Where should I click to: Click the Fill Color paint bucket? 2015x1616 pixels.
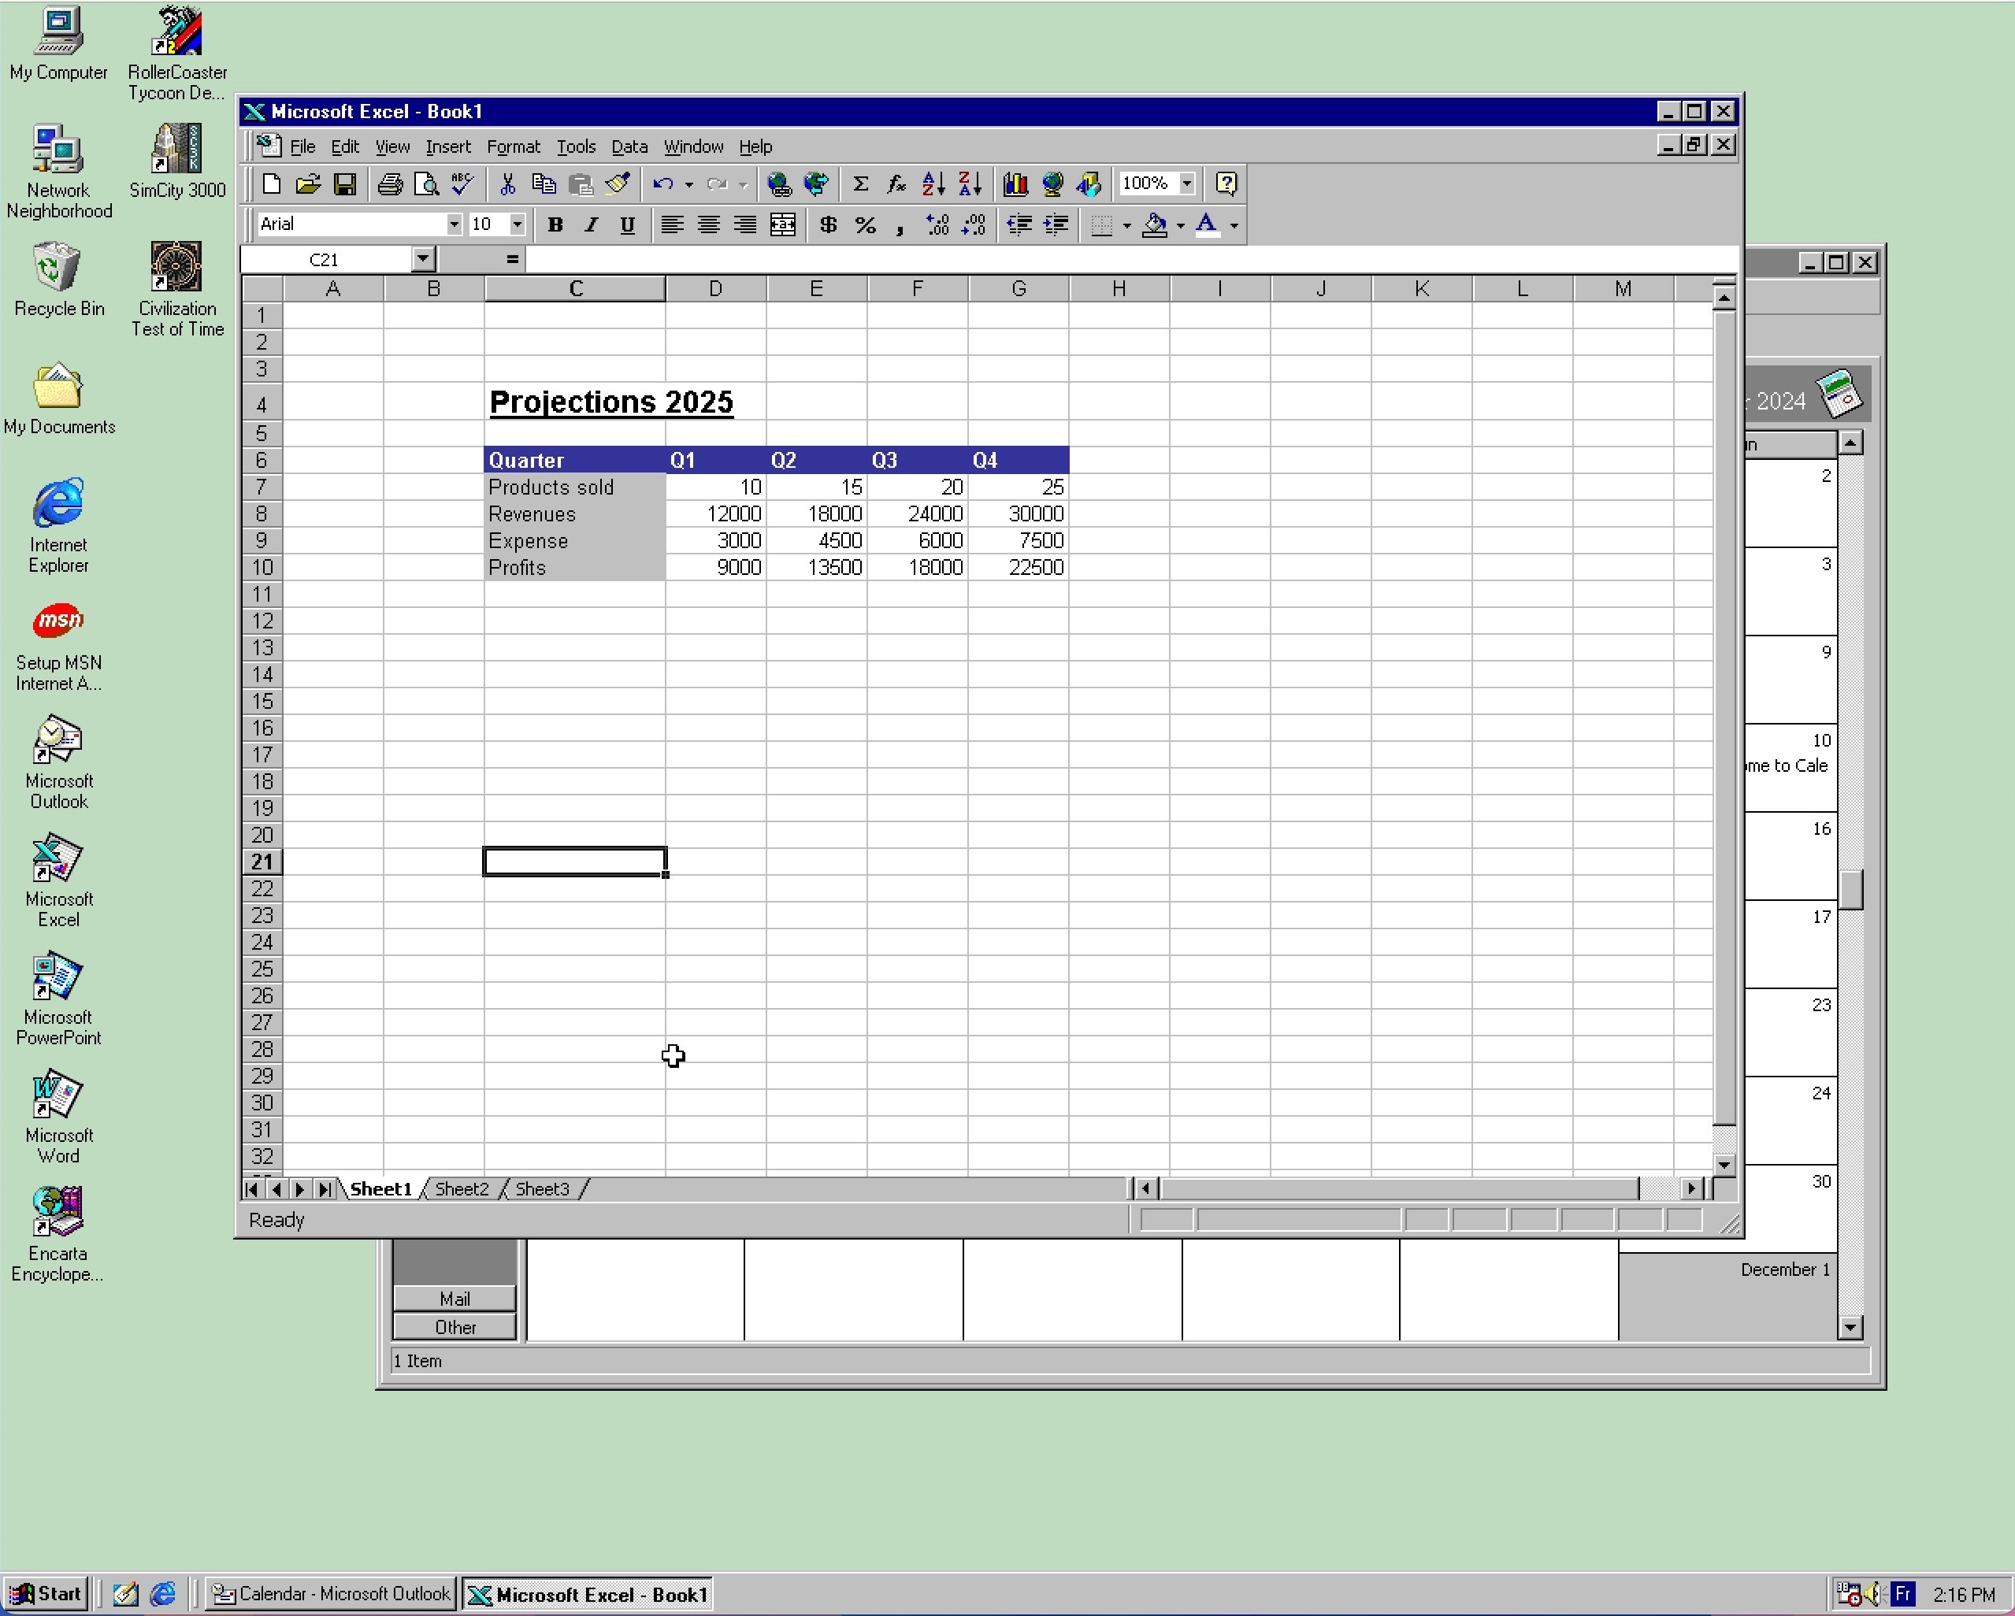[x=1156, y=225]
